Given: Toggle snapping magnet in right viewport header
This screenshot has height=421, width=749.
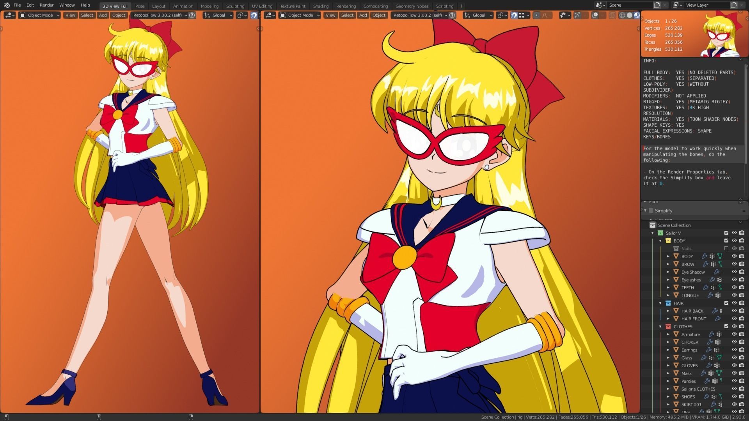Looking at the screenshot, I should [514, 15].
